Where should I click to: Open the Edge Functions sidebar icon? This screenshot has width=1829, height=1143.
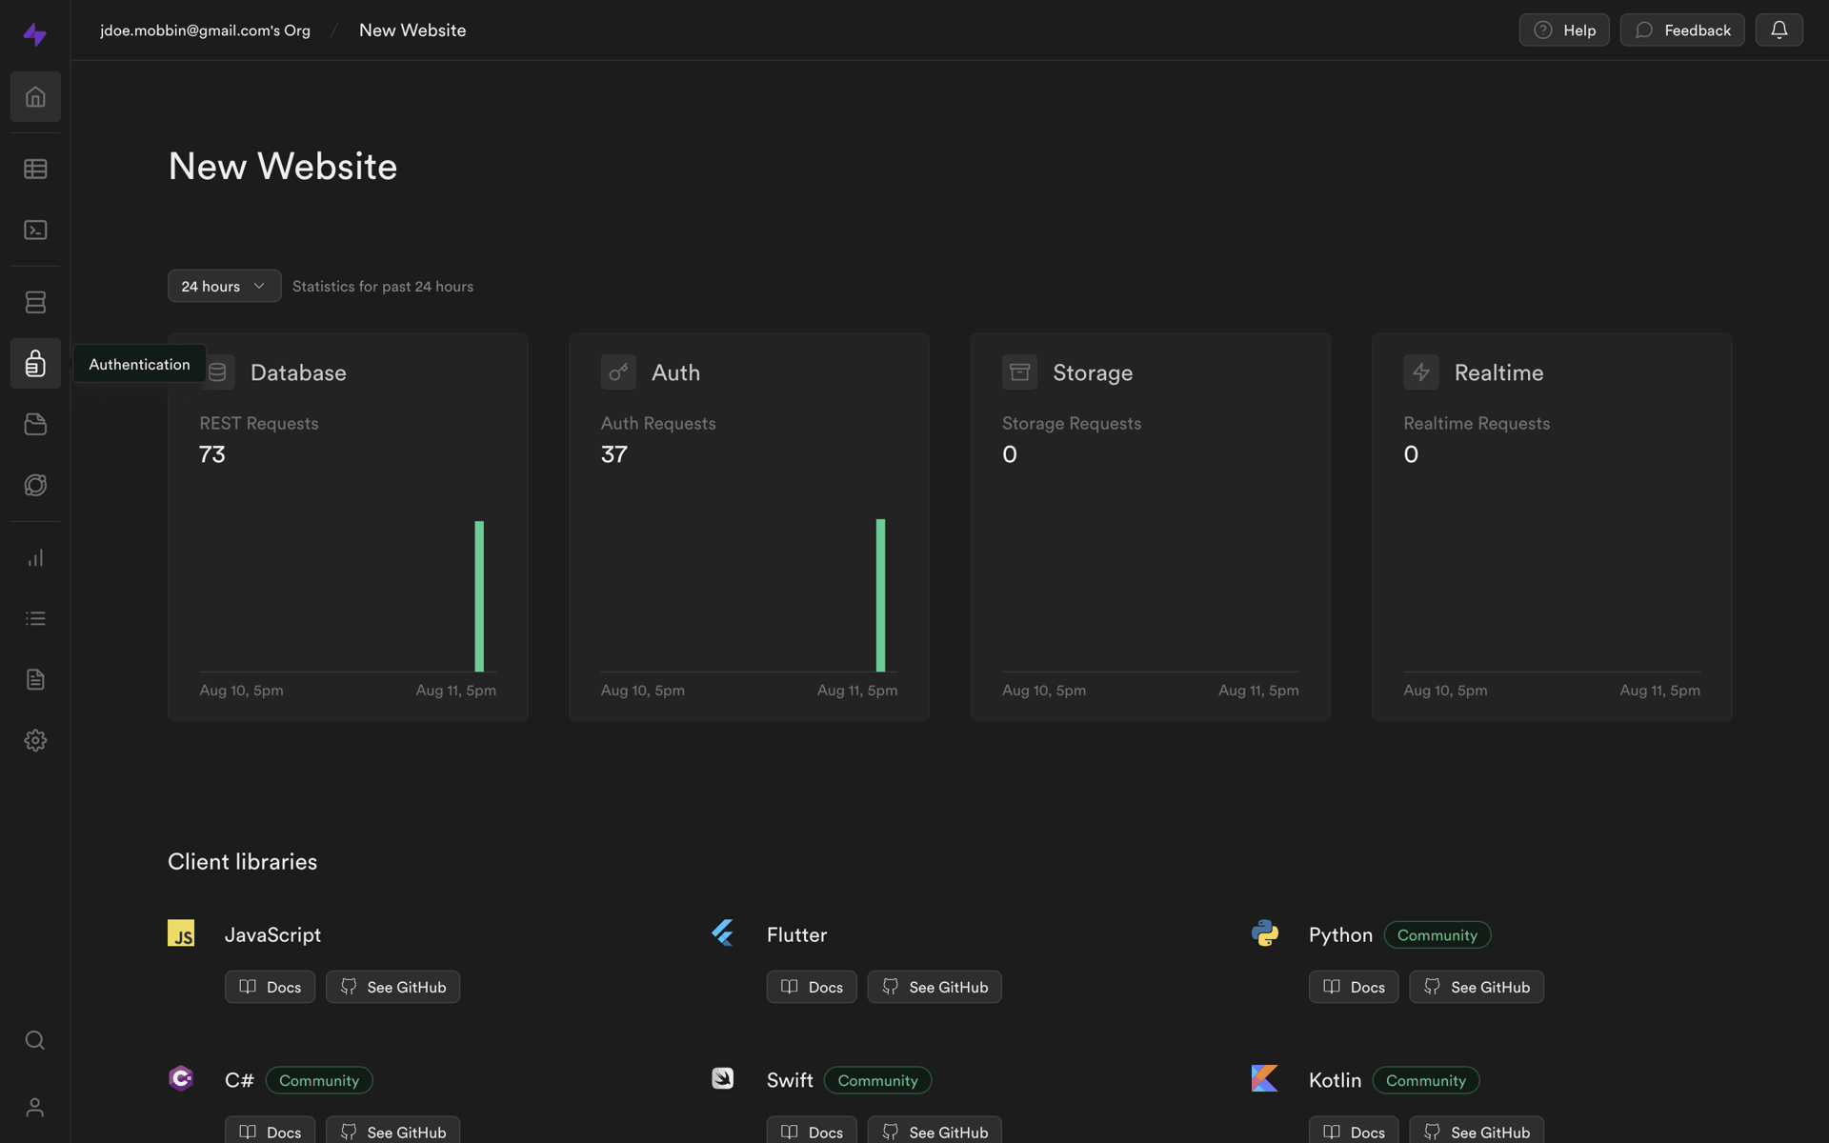35,485
